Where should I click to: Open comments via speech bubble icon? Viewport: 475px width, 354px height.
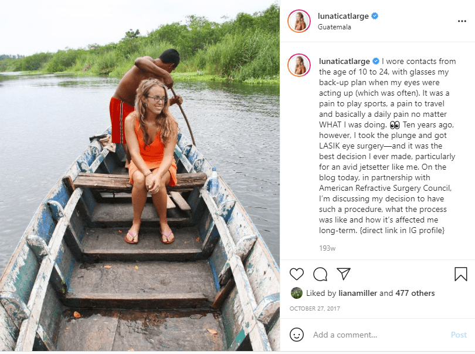(320, 274)
